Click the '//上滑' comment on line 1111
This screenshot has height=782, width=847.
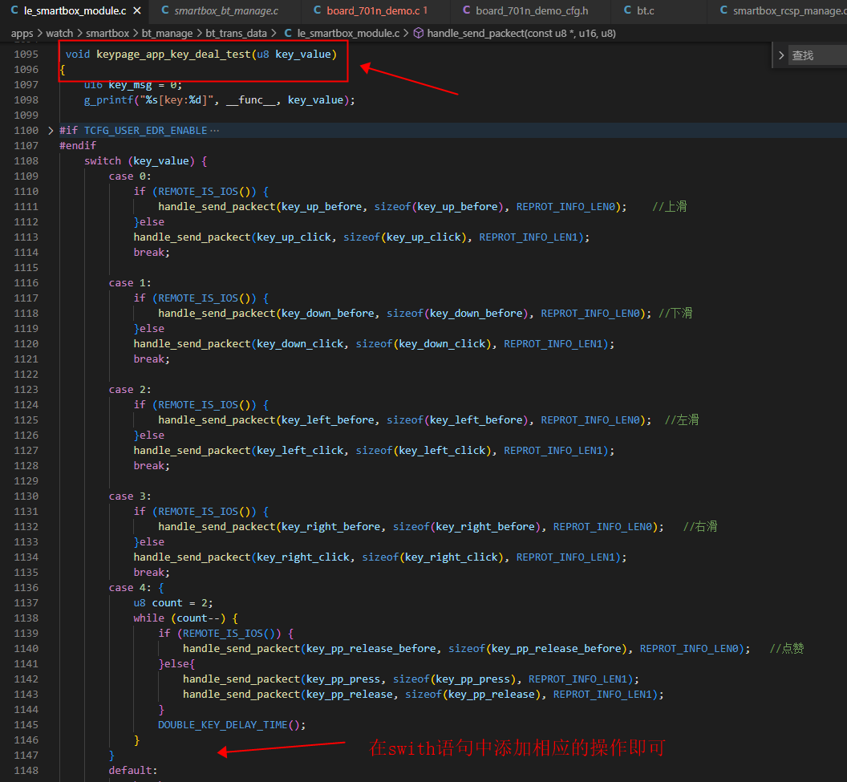tap(669, 206)
